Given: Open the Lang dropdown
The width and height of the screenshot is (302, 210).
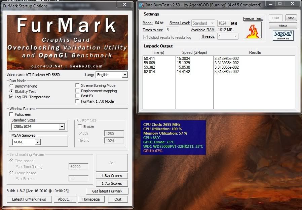Looking at the screenshot, I should click(x=125, y=75).
